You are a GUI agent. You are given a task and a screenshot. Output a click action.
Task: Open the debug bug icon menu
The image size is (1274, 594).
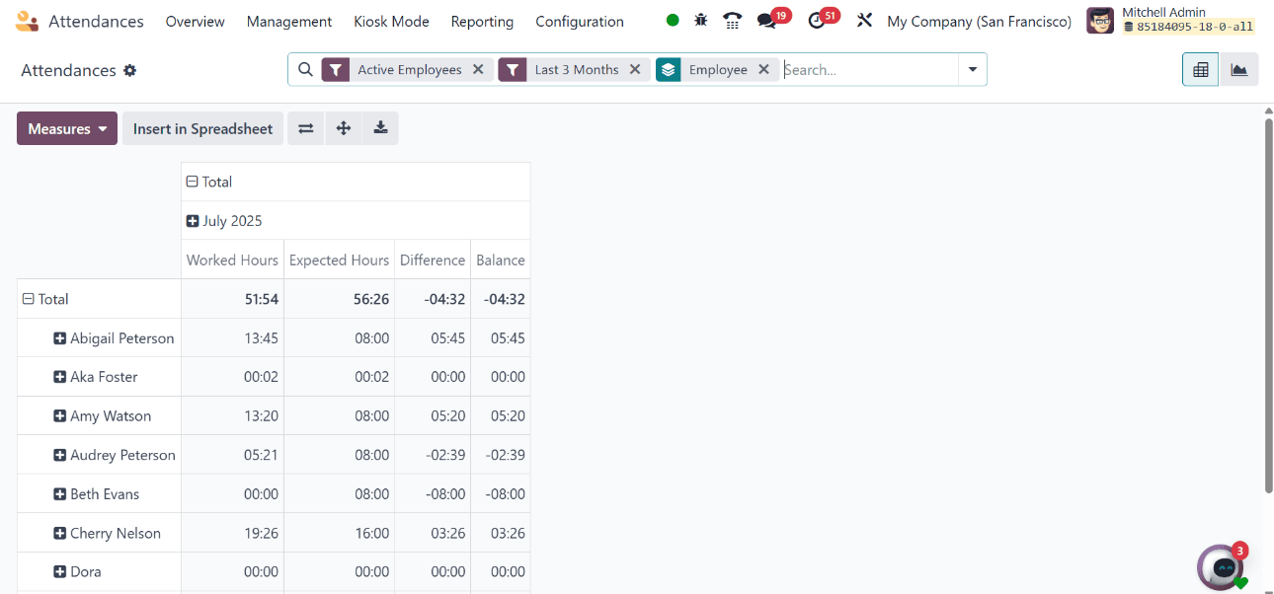click(701, 21)
